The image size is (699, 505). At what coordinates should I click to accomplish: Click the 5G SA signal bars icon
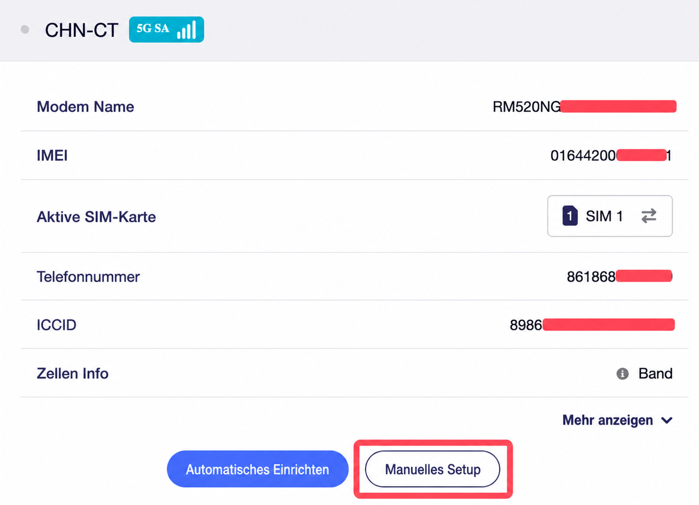pyautogui.click(x=187, y=30)
